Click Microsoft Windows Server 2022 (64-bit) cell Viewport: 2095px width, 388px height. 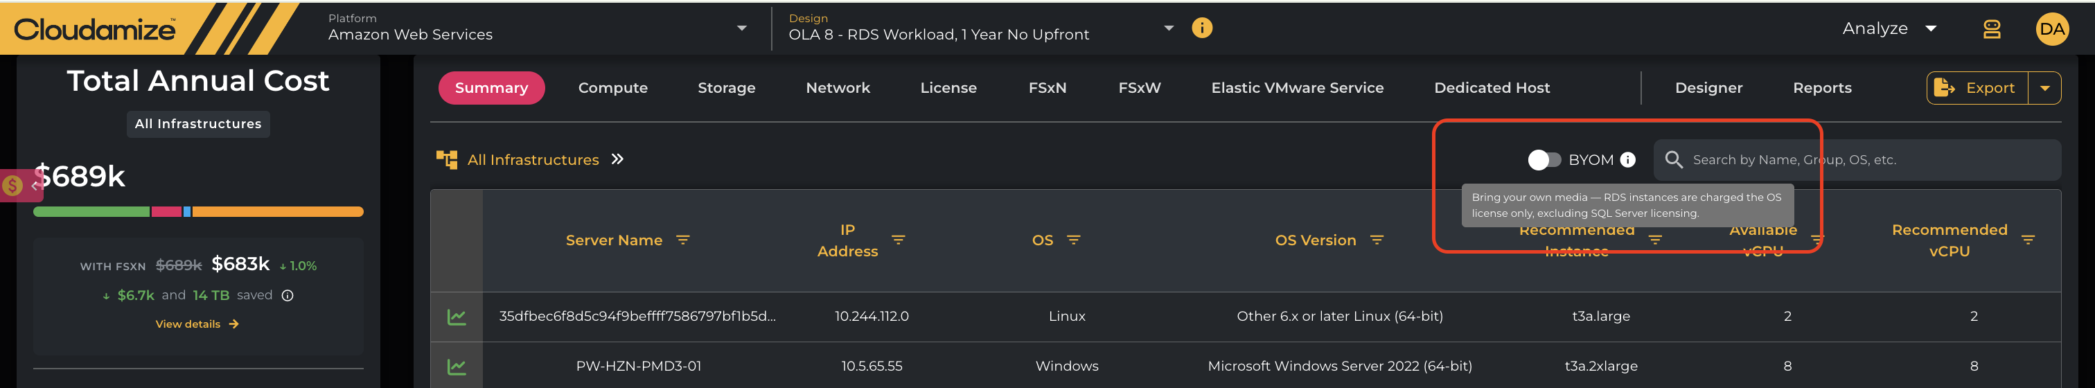click(x=1339, y=366)
